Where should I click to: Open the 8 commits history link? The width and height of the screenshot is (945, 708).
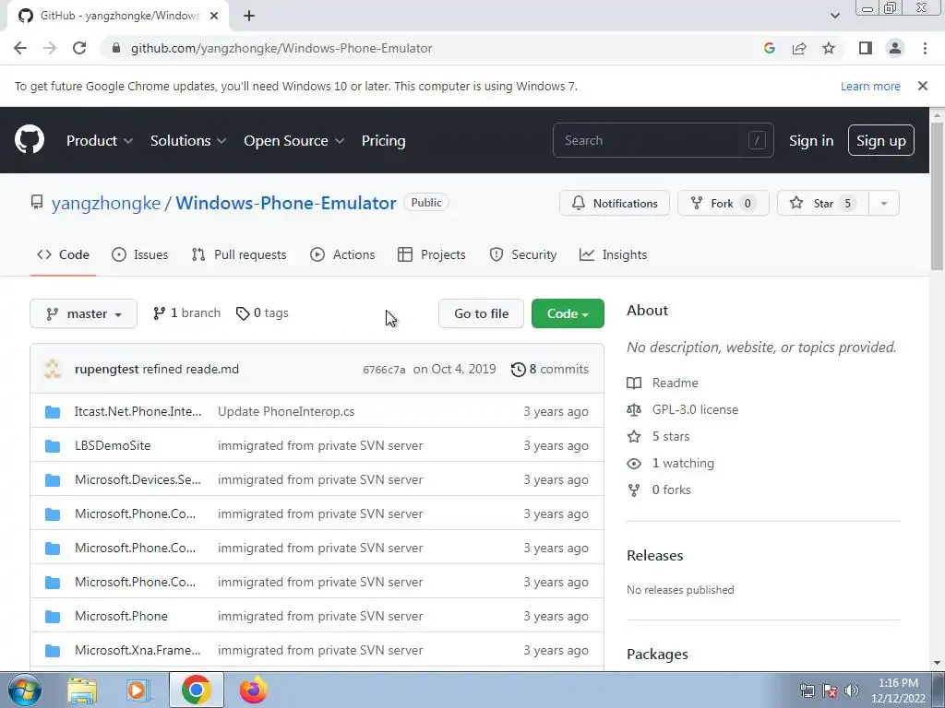pyautogui.click(x=550, y=369)
